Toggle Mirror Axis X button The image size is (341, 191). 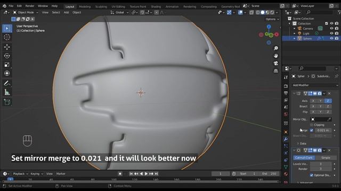point(313,101)
